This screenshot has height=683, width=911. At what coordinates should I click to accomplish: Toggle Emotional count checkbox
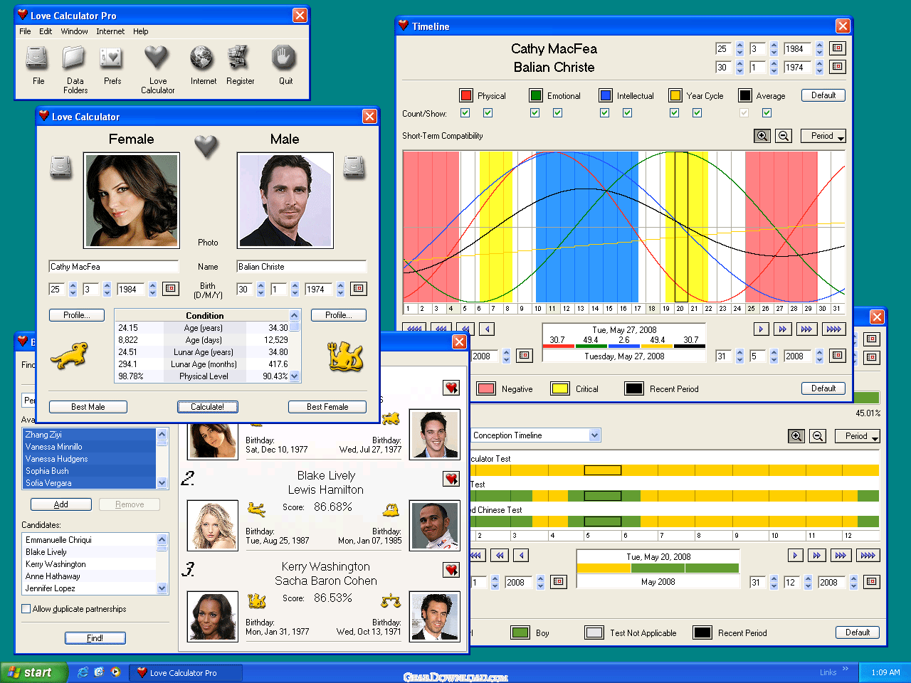pos(535,112)
